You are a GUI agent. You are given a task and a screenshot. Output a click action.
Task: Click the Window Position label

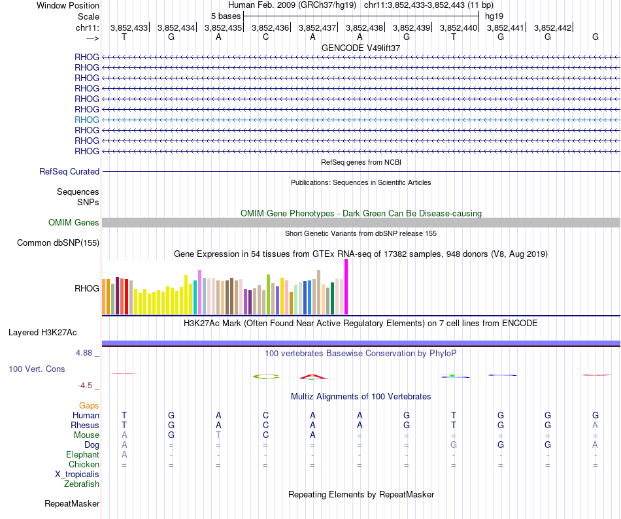68,5
